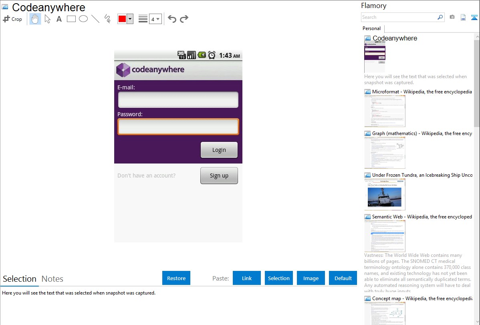
Task: Click into the Flamory Search field
Action: pos(399,17)
